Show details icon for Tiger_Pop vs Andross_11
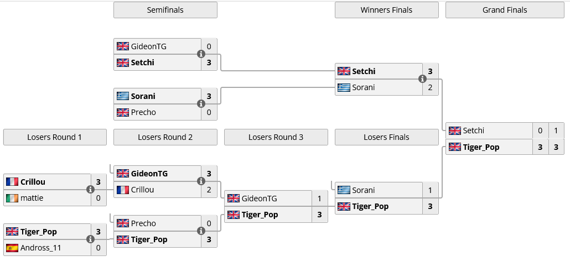Screen dimensions: 570x261 (x=90, y=239)
